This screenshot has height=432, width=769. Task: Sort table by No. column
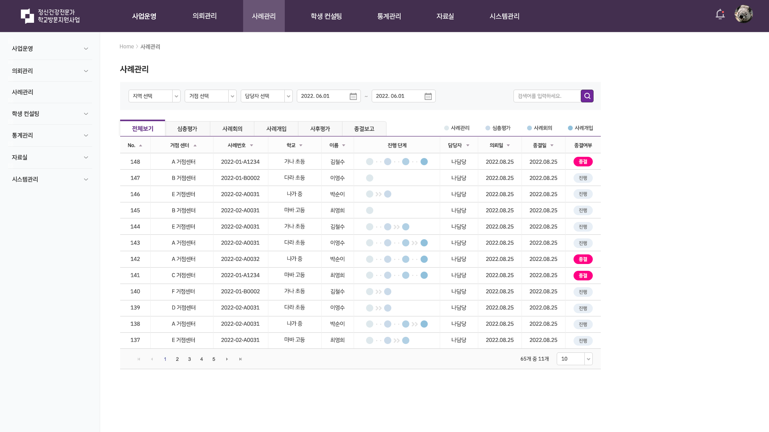click(140, 146)
